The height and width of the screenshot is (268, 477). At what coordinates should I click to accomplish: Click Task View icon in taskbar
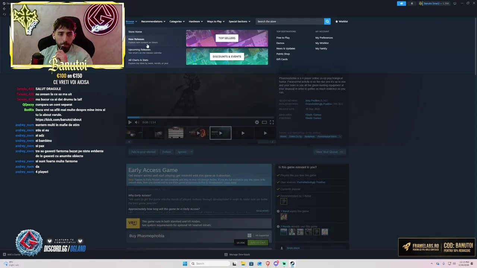234,264
